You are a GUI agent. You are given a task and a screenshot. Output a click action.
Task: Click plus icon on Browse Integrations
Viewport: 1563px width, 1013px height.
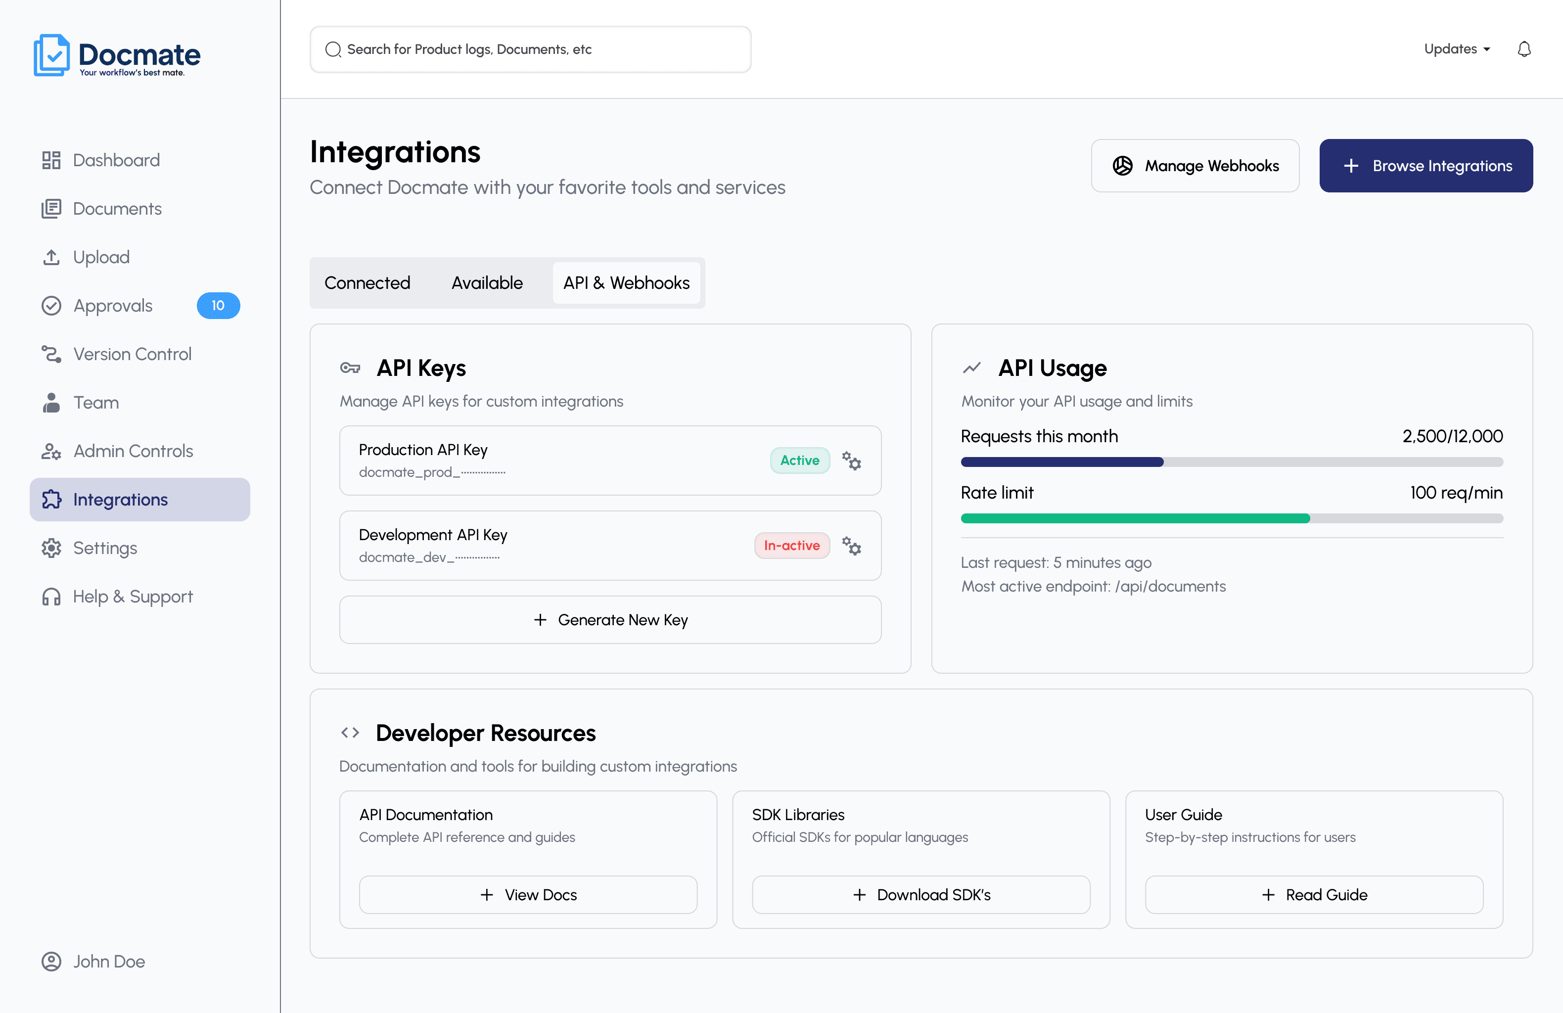(1351, 166)
